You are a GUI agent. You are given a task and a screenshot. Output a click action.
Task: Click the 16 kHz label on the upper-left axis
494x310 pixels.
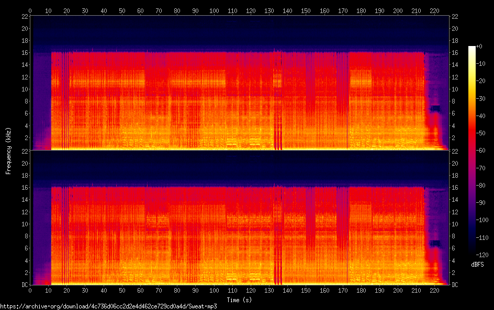pyautogui.click(x=23, y=53)
